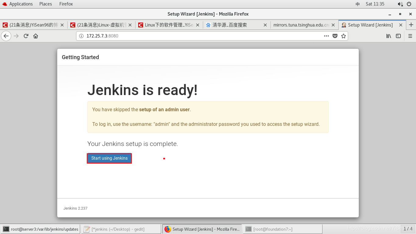Image resolution: width=416 pixels, height=234 pixels.
Task: Close the Firefox window
Action: click(410, 14)
